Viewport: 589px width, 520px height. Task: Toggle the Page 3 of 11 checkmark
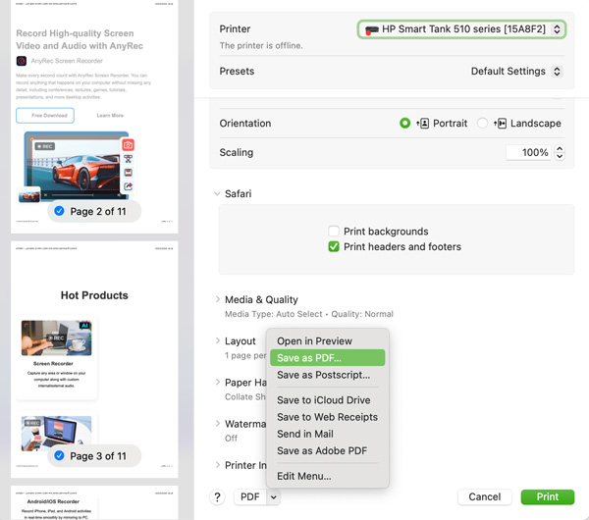59,456
